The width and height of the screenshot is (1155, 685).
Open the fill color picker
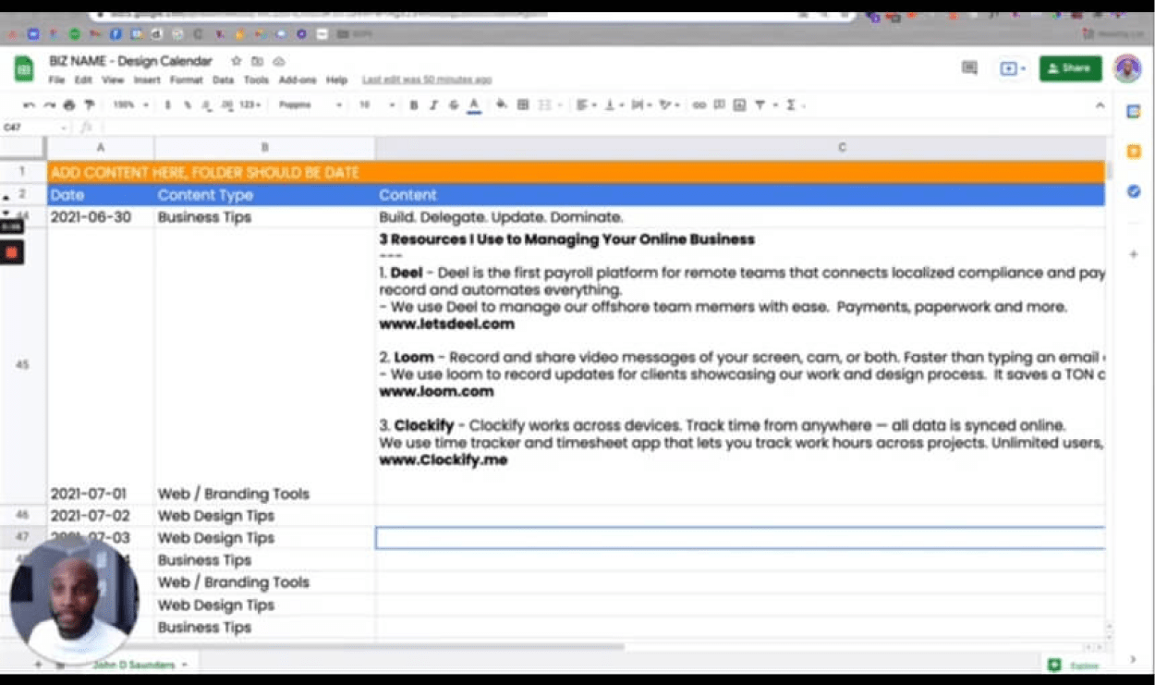coord(501,105)
